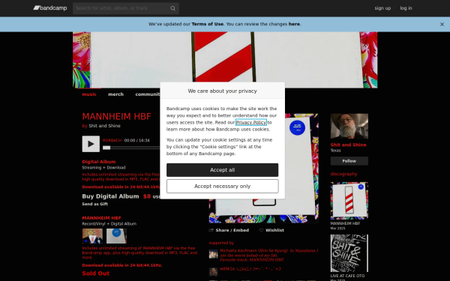The height and width of the screenshot is (281, 450).
Task: Follow Shit and Shine
Action: pos(349,161)
